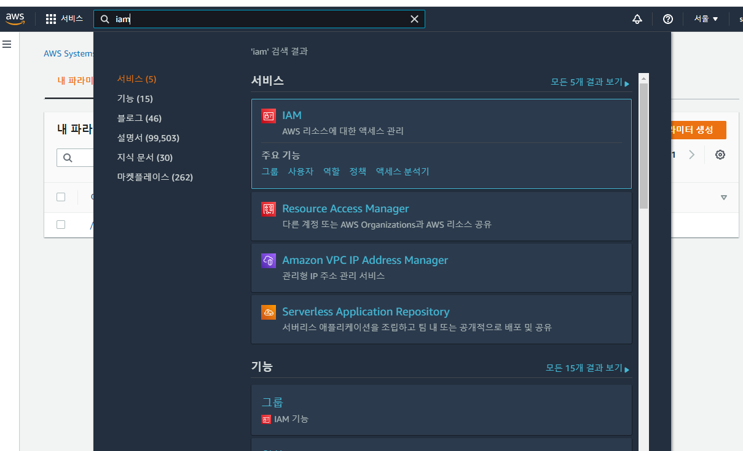Screen dimensions: 743x451
Task: Filter results by 마켓플레이스 (262)
Action: point(155,177)
